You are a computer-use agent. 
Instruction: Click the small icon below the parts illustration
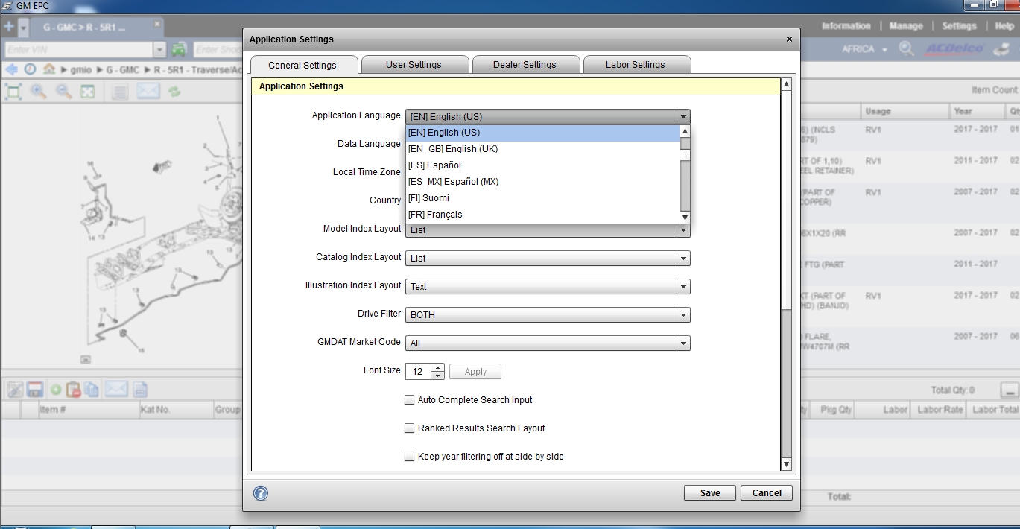[x=86, y=359]
